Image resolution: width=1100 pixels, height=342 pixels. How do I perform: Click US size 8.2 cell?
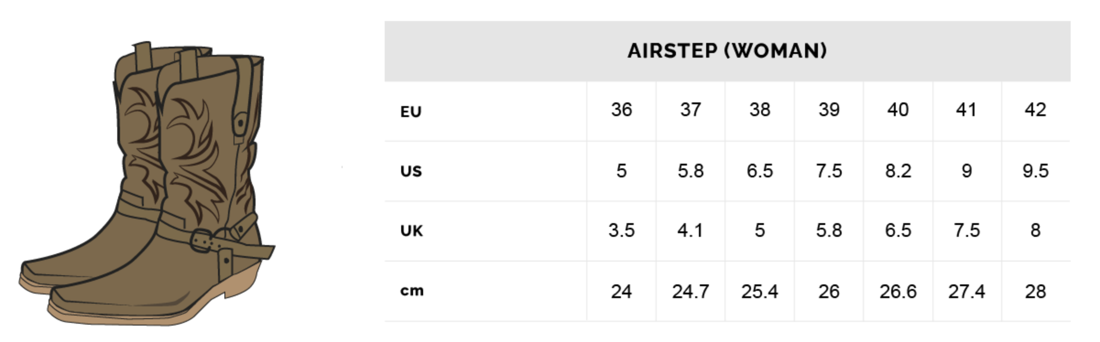click(x=898, y=171)
